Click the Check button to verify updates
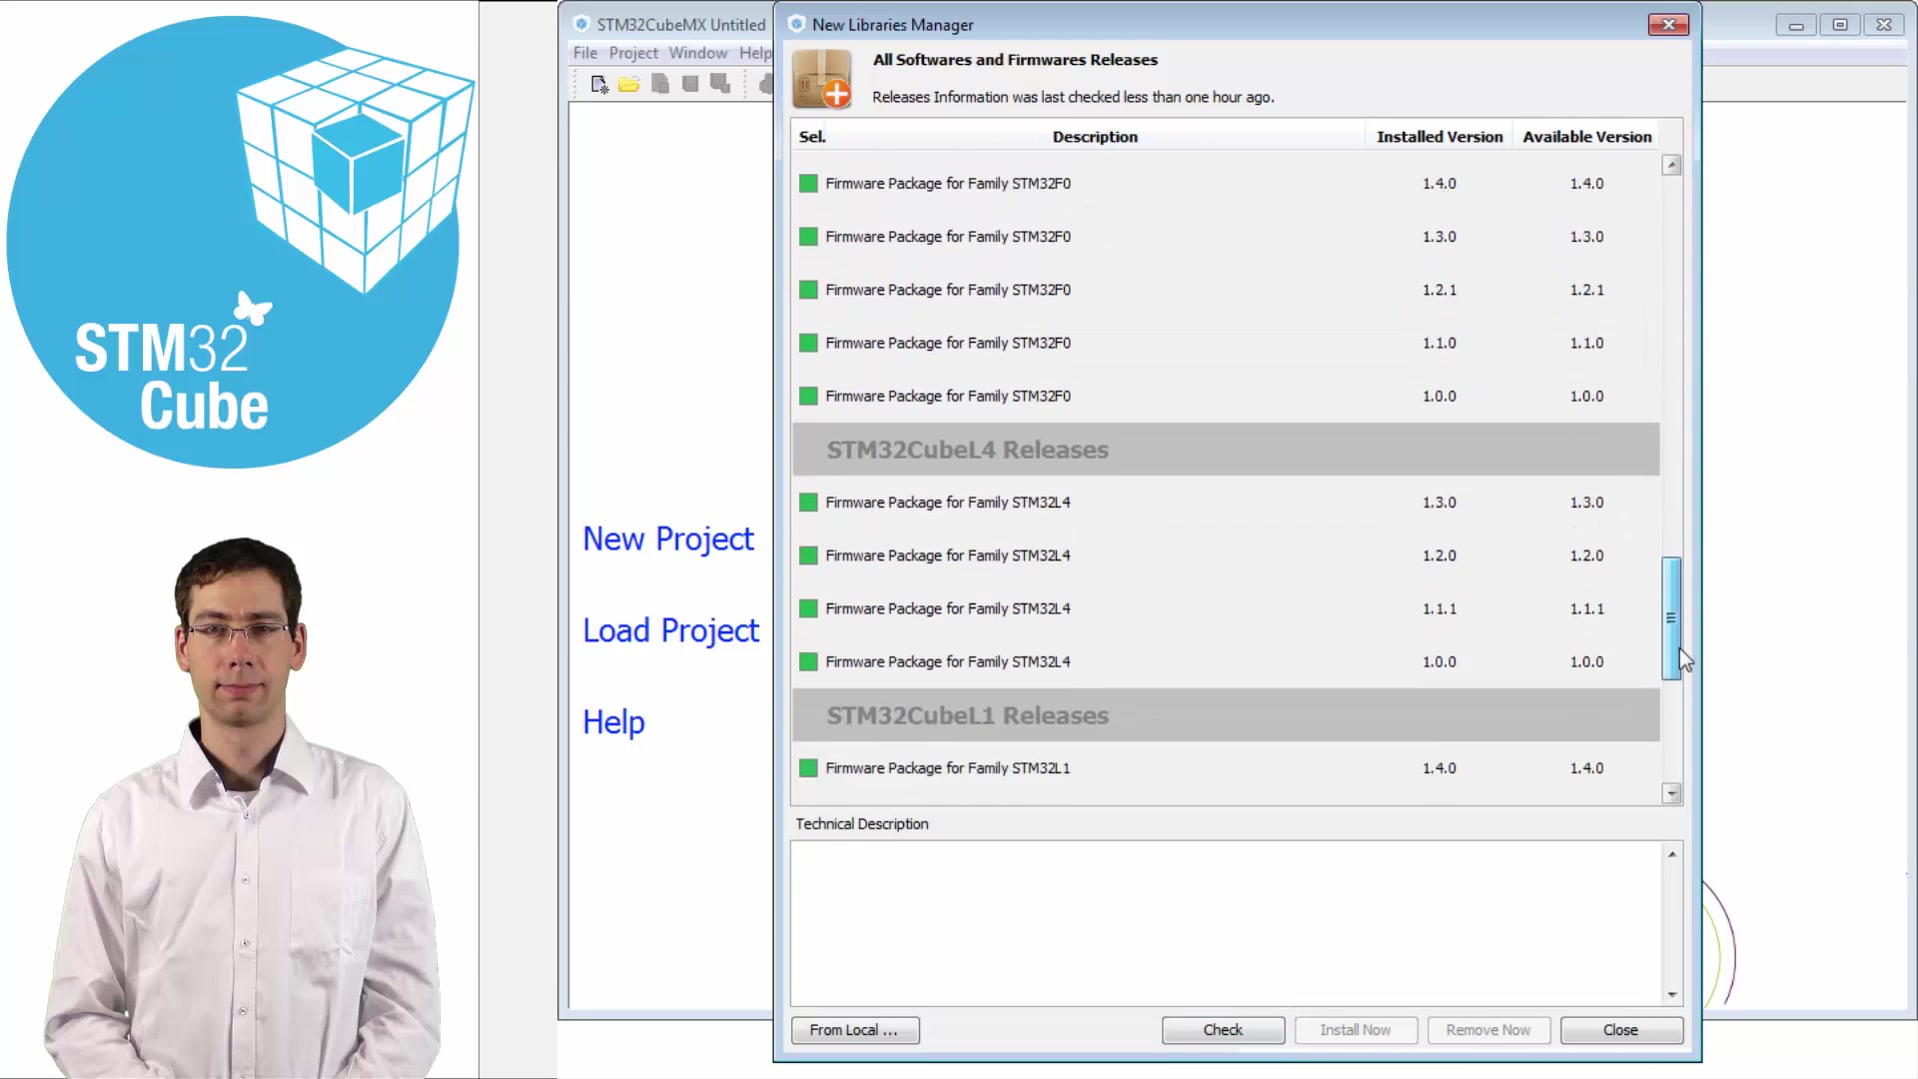 click(1223, 1029)
